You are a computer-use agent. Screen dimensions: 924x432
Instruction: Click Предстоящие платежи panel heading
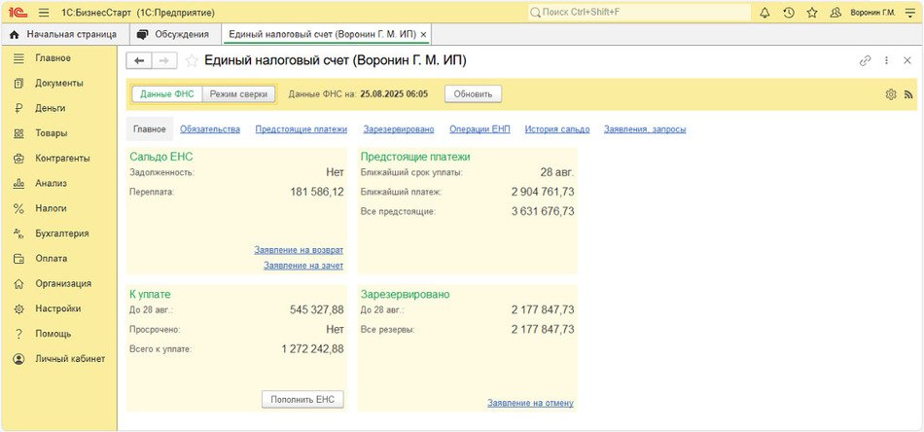(x=415, y=158)
